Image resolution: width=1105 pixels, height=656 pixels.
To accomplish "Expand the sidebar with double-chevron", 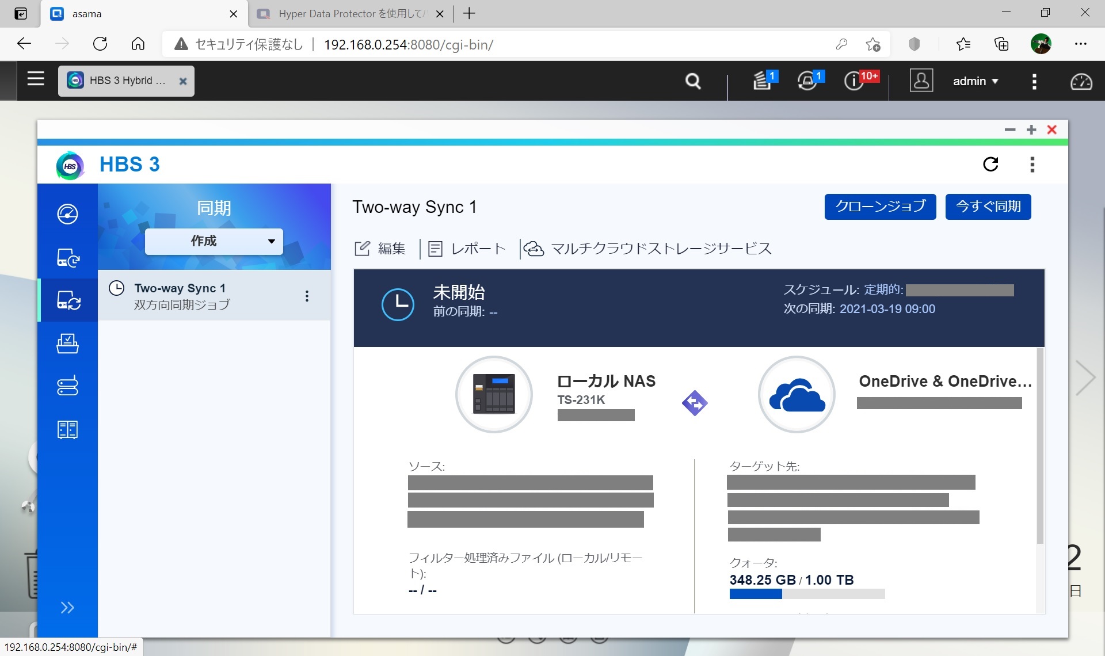I will coord(67,608).
